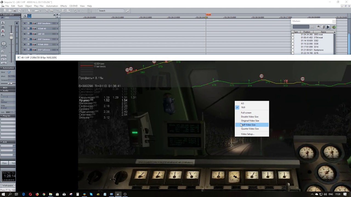Switch aspect ratio to 4:3
This screenshot has width=351, height=197.
pos(252,103)
